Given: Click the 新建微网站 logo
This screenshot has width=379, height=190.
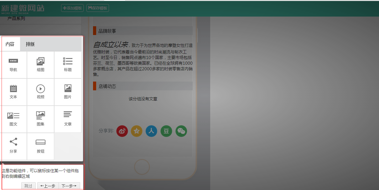Looking at the screenshot, I should (23, 8).
